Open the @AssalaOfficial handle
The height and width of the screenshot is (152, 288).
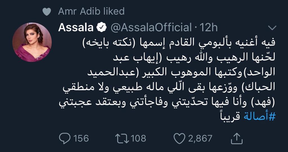(151, 28)
